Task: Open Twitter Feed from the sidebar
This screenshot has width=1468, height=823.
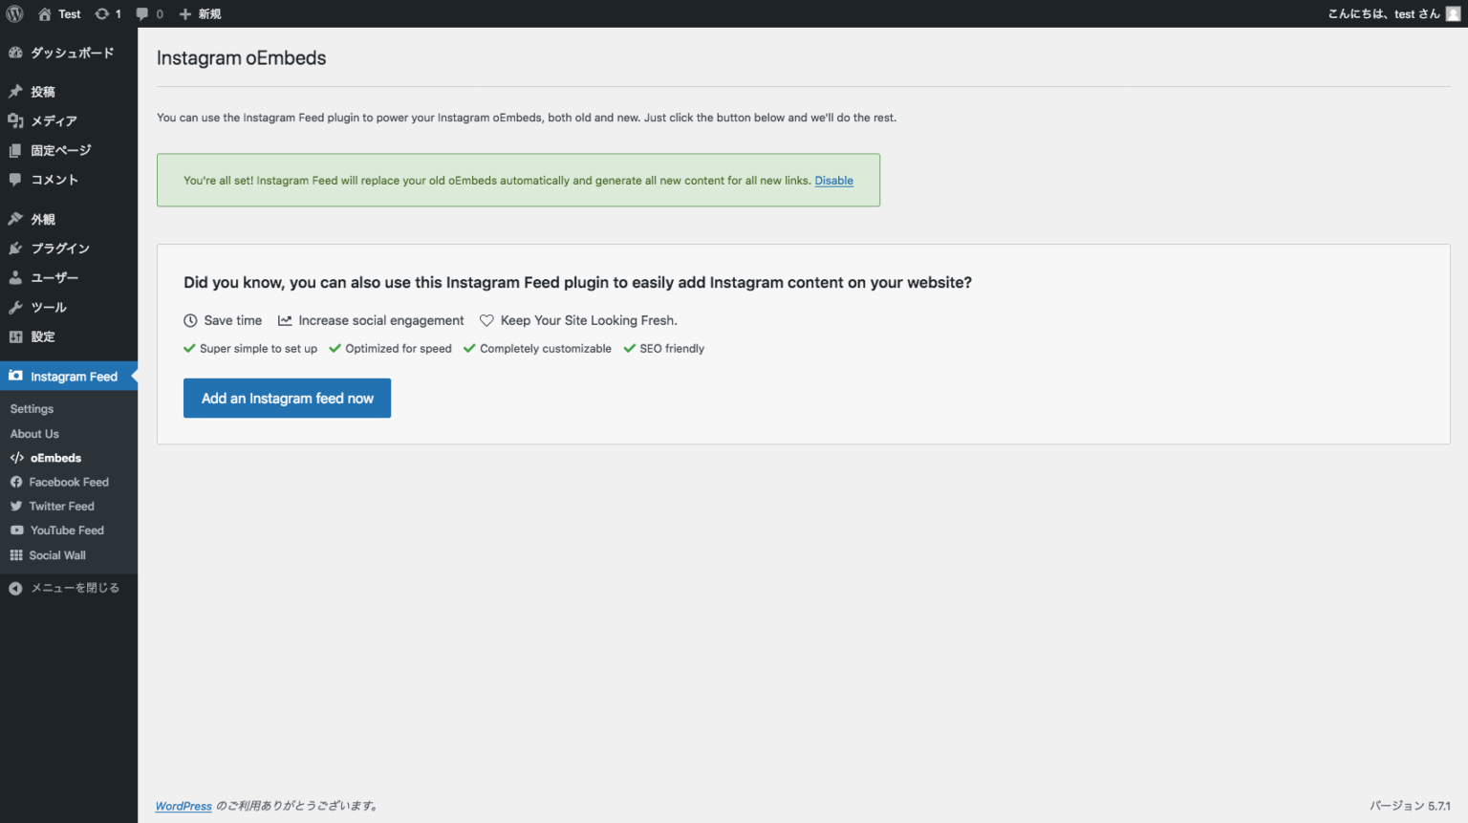Action: [x=61, y=506]
